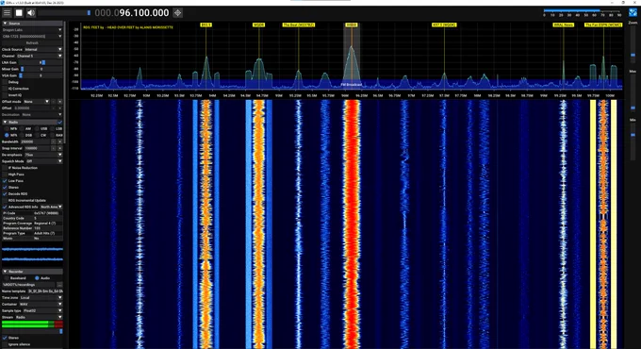The image size is (641, 349).
Task: Enable IF Noise Reduction
Action: click(x=5, y=168)
